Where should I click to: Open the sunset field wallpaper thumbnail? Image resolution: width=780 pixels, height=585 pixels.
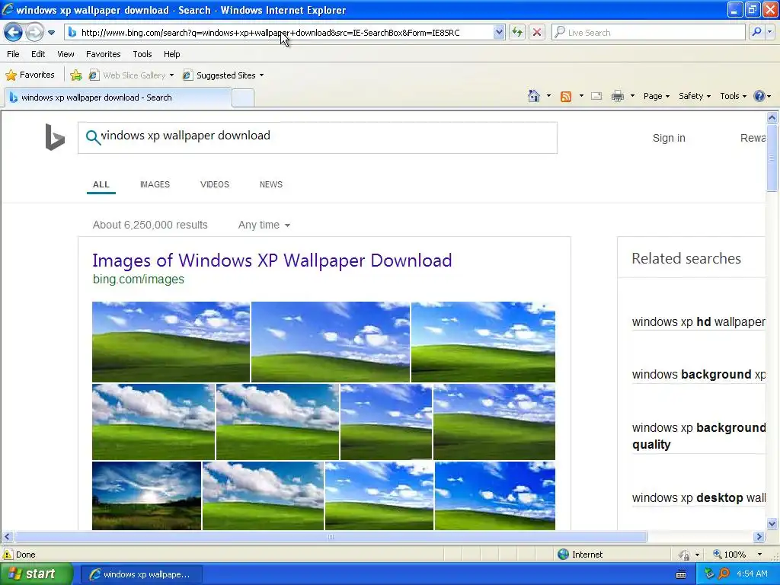point(147,495)
